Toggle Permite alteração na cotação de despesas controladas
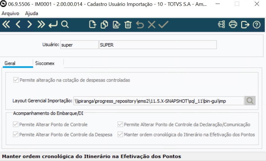The height and width of the screenshot is (161, 266). 16,80
